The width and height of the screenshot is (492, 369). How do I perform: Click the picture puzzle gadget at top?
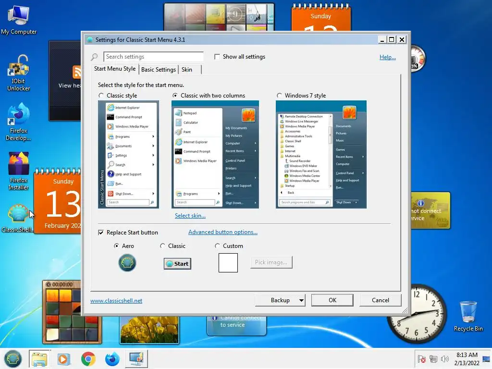219,17
